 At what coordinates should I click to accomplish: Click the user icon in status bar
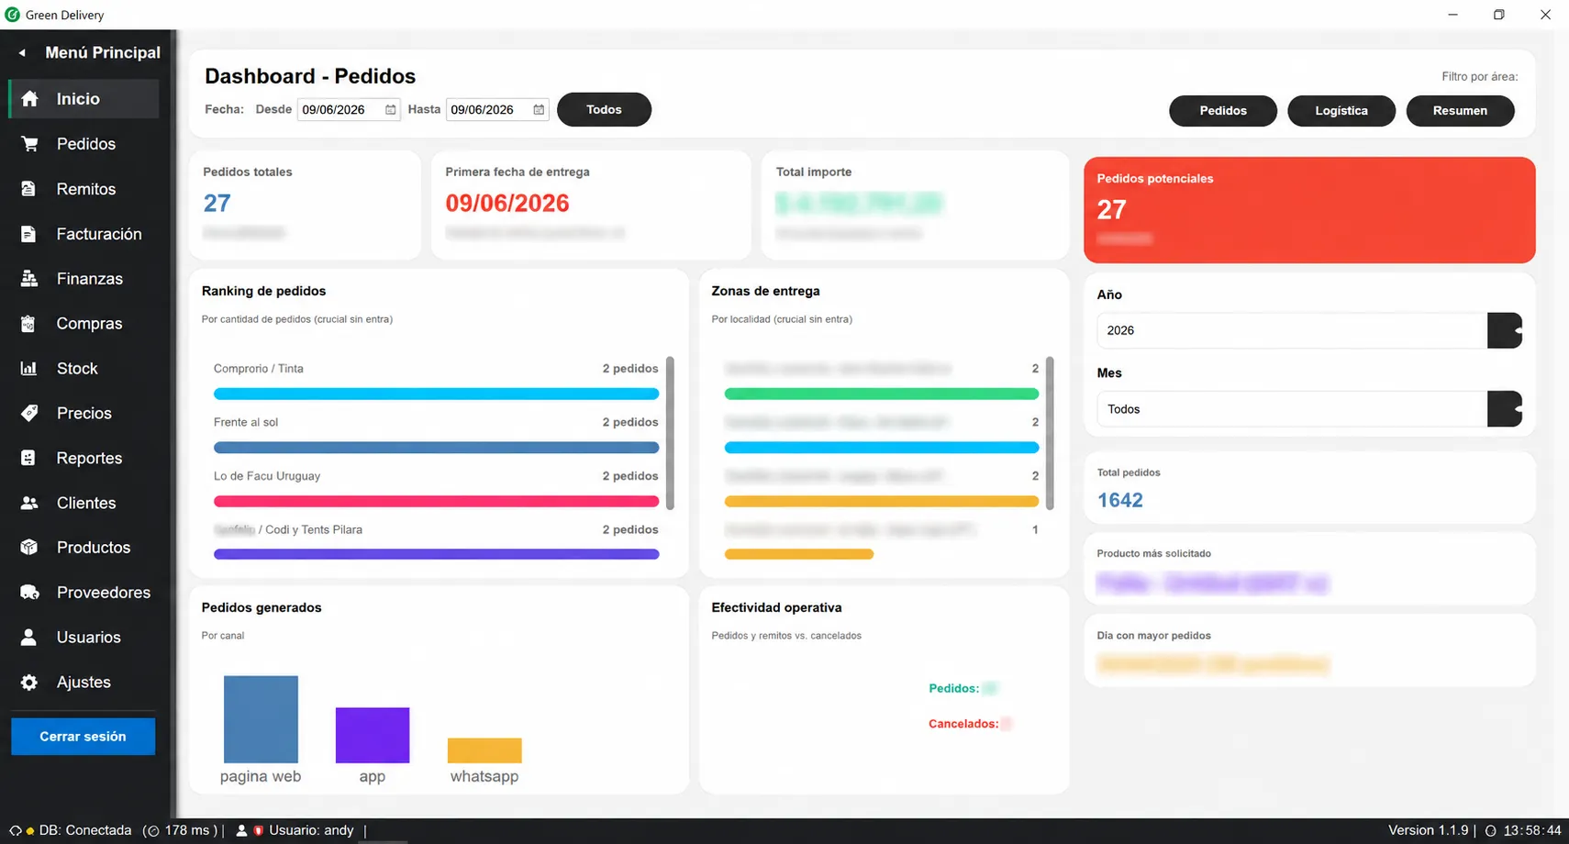coord(241,830)
